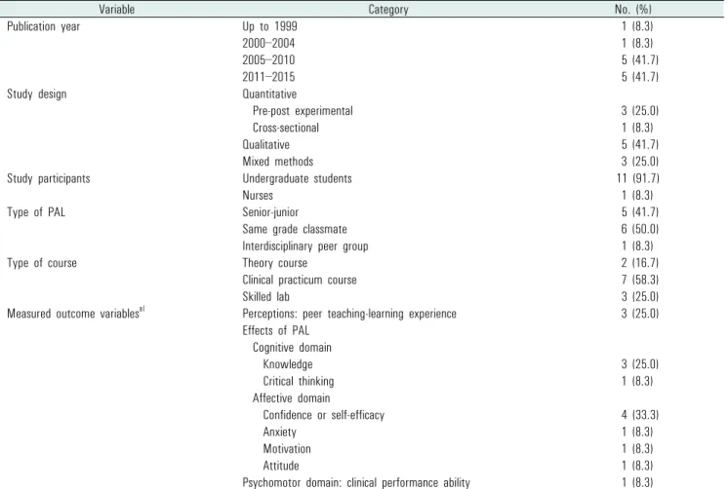
Task: Click 'Psychomotor domain: clinical performance ability'
Action: pyautogui.click(x=356, y=482)
